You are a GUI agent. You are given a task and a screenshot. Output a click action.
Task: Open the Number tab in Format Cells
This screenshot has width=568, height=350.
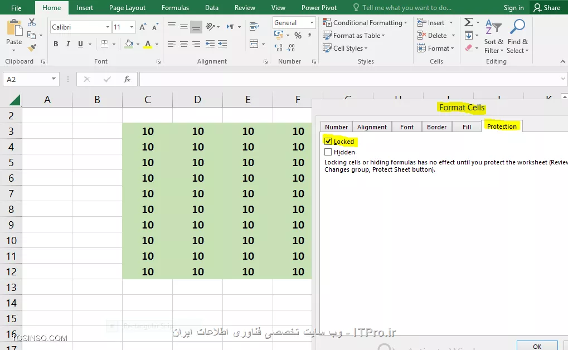(x=336, y=127)
